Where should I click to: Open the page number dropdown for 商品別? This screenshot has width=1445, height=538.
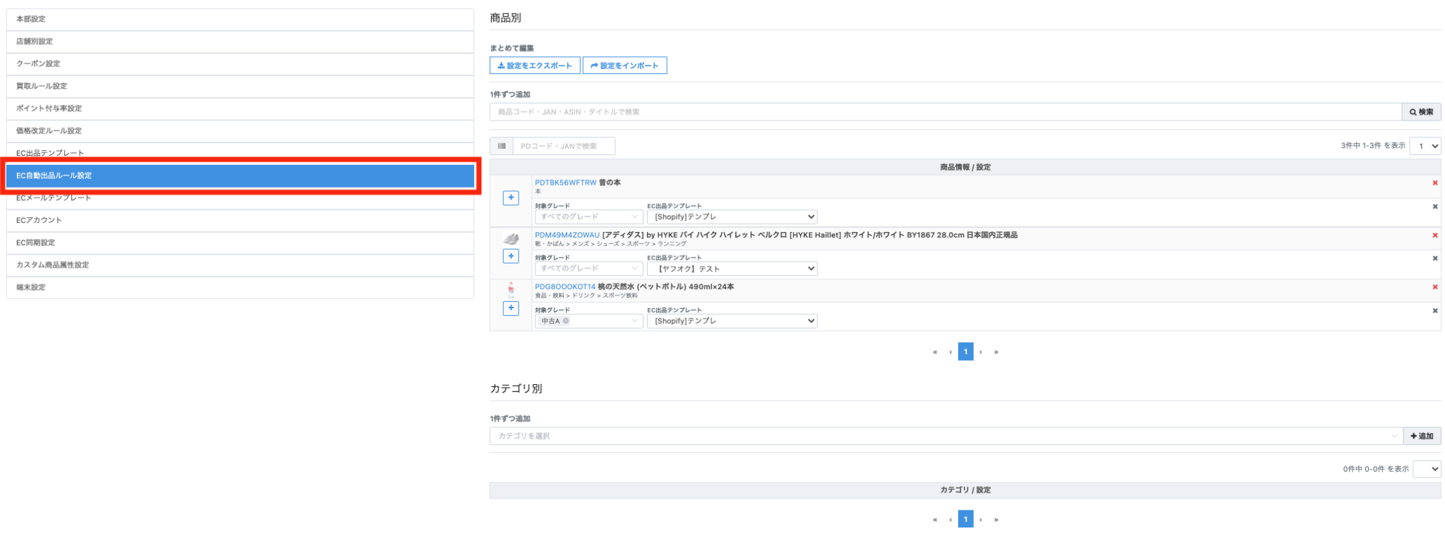[x=1425, y=146]
